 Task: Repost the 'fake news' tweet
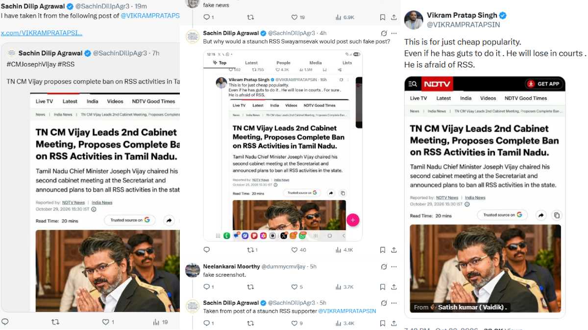coord(250,17)
